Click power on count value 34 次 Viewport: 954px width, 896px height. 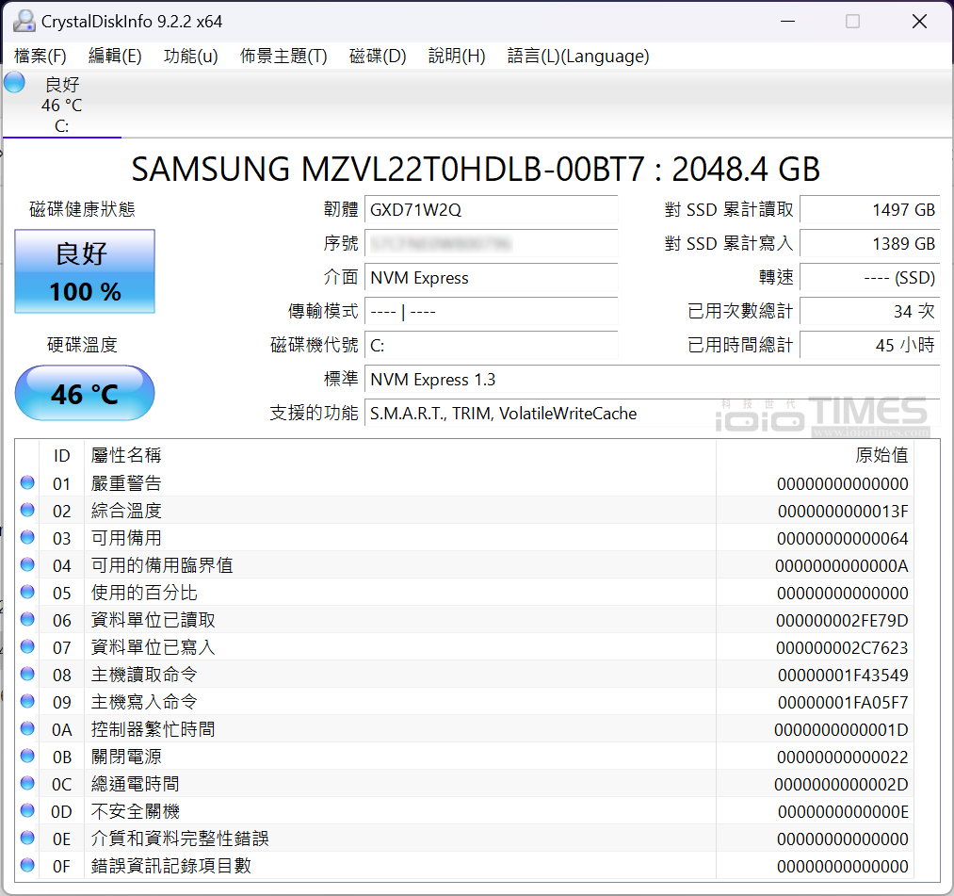point(870,312)
